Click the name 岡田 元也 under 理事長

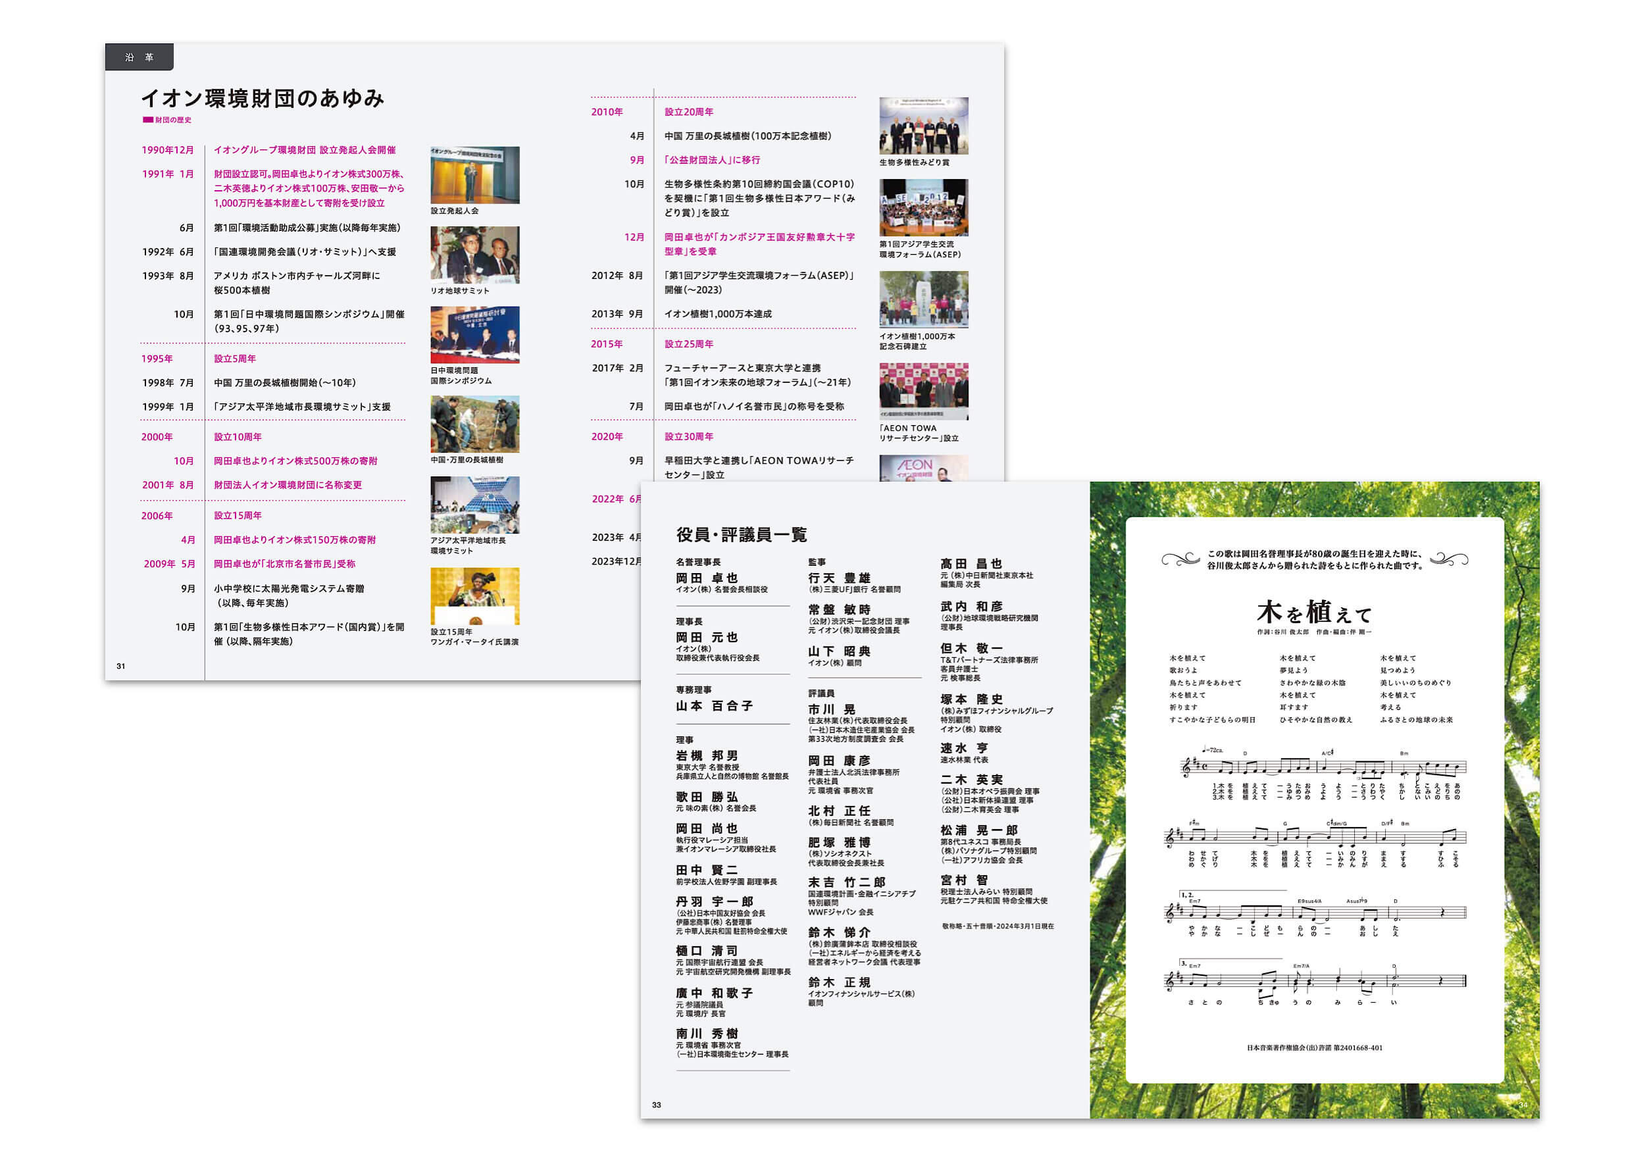point(707,637)
